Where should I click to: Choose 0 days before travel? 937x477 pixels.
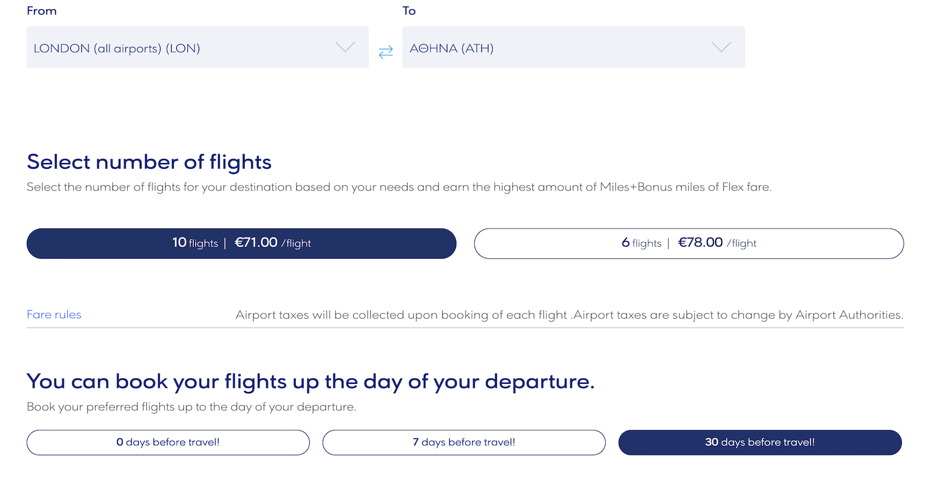click(168, 442)
